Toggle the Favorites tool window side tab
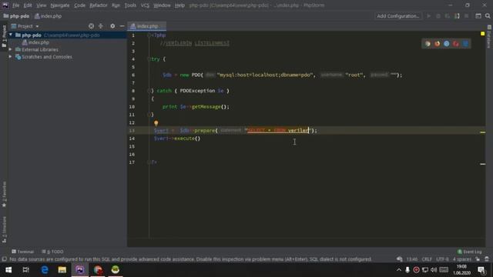 (4, 195)
